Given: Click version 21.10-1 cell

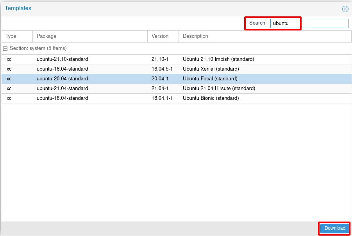Looking at the screenshot, I should [x=159, y=59].
